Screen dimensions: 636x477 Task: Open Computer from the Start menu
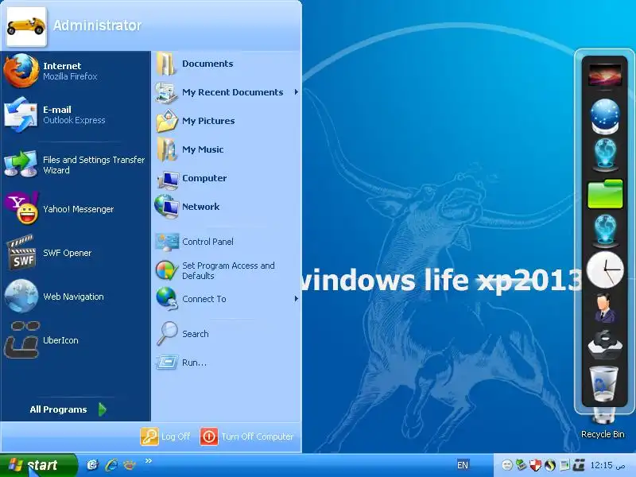[227, 178]
